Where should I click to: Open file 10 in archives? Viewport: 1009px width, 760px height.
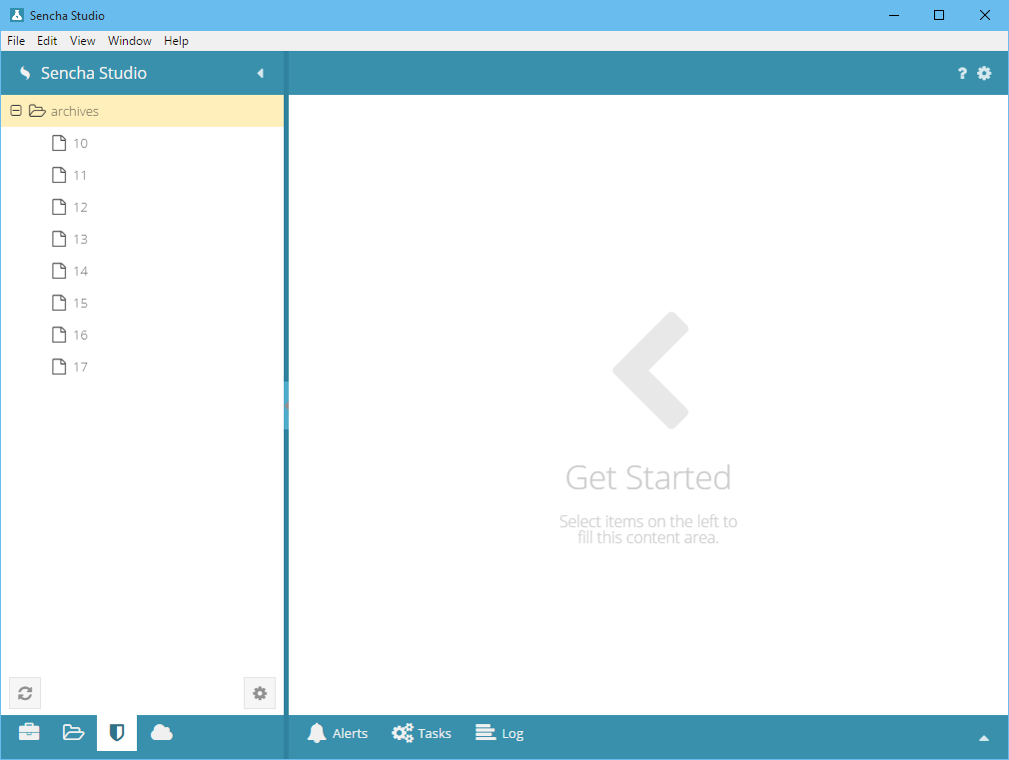(142, 143)
